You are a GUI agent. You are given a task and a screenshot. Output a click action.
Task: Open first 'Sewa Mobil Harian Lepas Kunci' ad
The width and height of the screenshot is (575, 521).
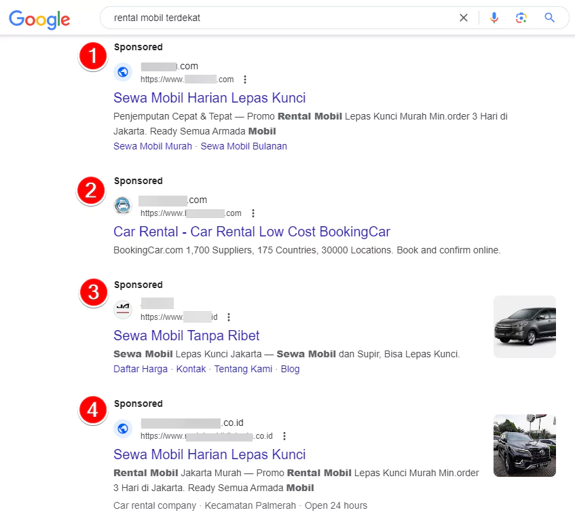coord(209,98)
